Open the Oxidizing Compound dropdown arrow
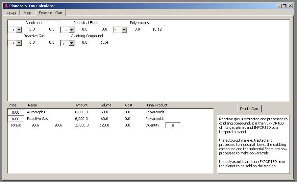297x182 pixels. coord(71,43)
